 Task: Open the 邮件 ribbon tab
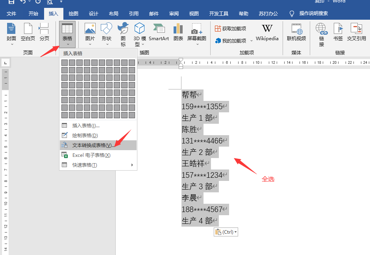[154, 14]
